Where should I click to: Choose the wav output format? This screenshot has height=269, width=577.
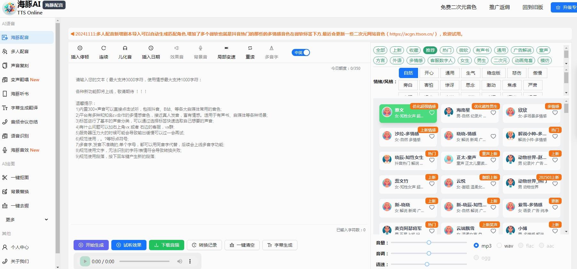(x=499, y=245)
